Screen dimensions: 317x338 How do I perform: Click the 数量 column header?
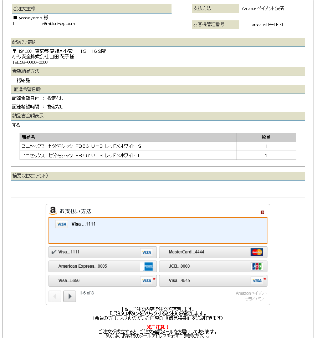[x=266, y=137]
